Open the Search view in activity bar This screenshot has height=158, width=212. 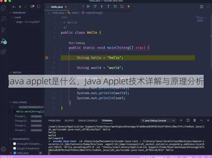[x=4, y=19]
